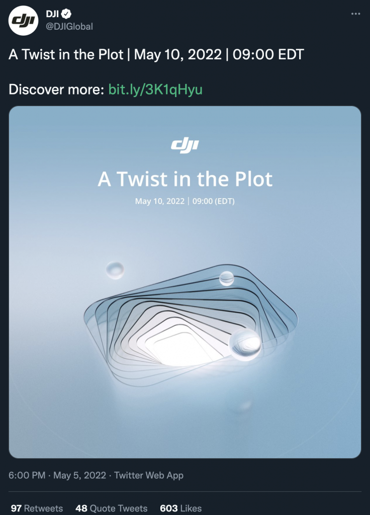
Task: Click the May 5, 2022 date text
Action: [80, 475]
